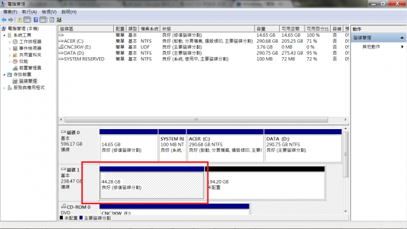Expand the 服務與應用程式 node arrow

tap(4, 88)
